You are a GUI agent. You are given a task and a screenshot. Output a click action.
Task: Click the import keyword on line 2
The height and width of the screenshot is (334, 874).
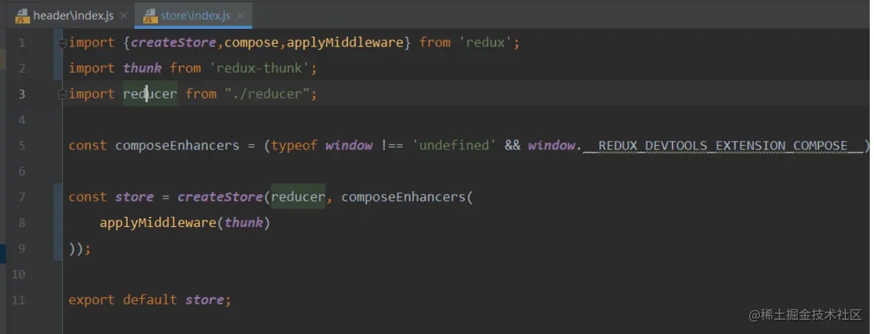(x=92, y=68)
